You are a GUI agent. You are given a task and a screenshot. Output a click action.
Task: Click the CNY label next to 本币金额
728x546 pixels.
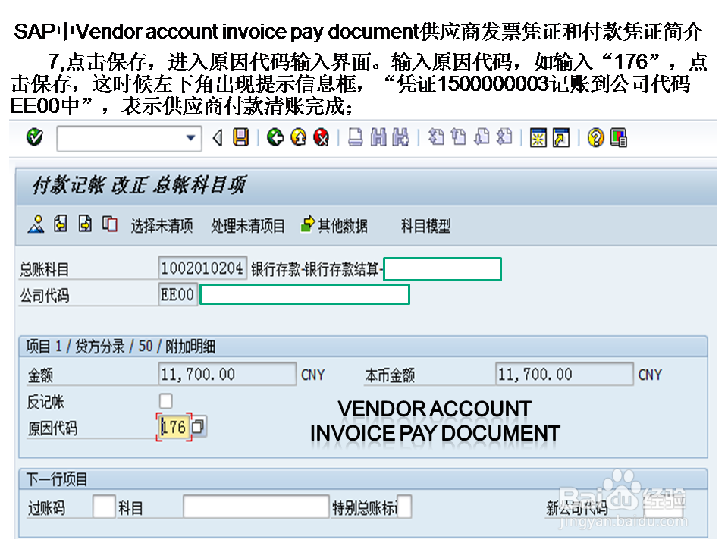click(650, 375)
